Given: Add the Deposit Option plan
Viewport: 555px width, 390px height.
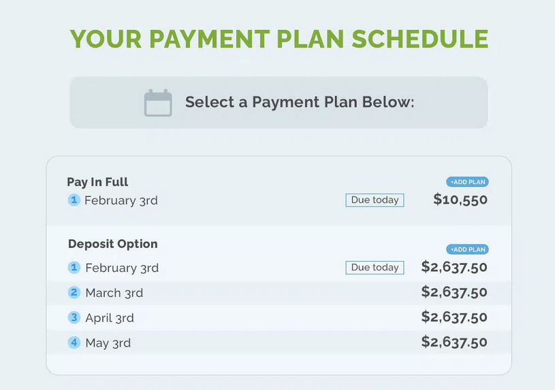Looking at the screenshot, I should pos(467,249).
